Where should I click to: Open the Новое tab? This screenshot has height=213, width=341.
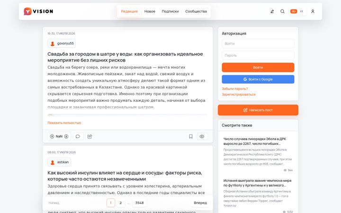click(x=150, y=11)
